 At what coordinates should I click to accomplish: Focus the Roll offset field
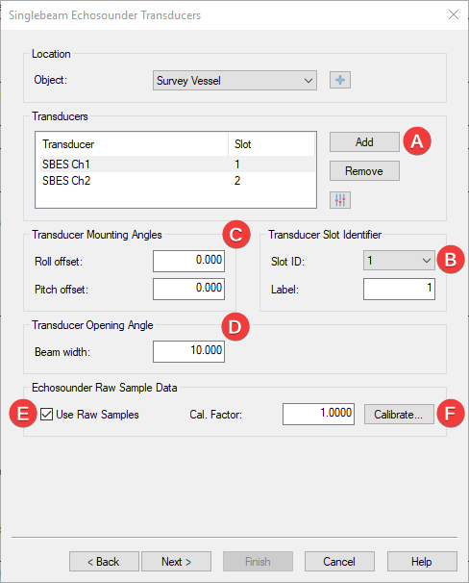(x=188, y=261)
